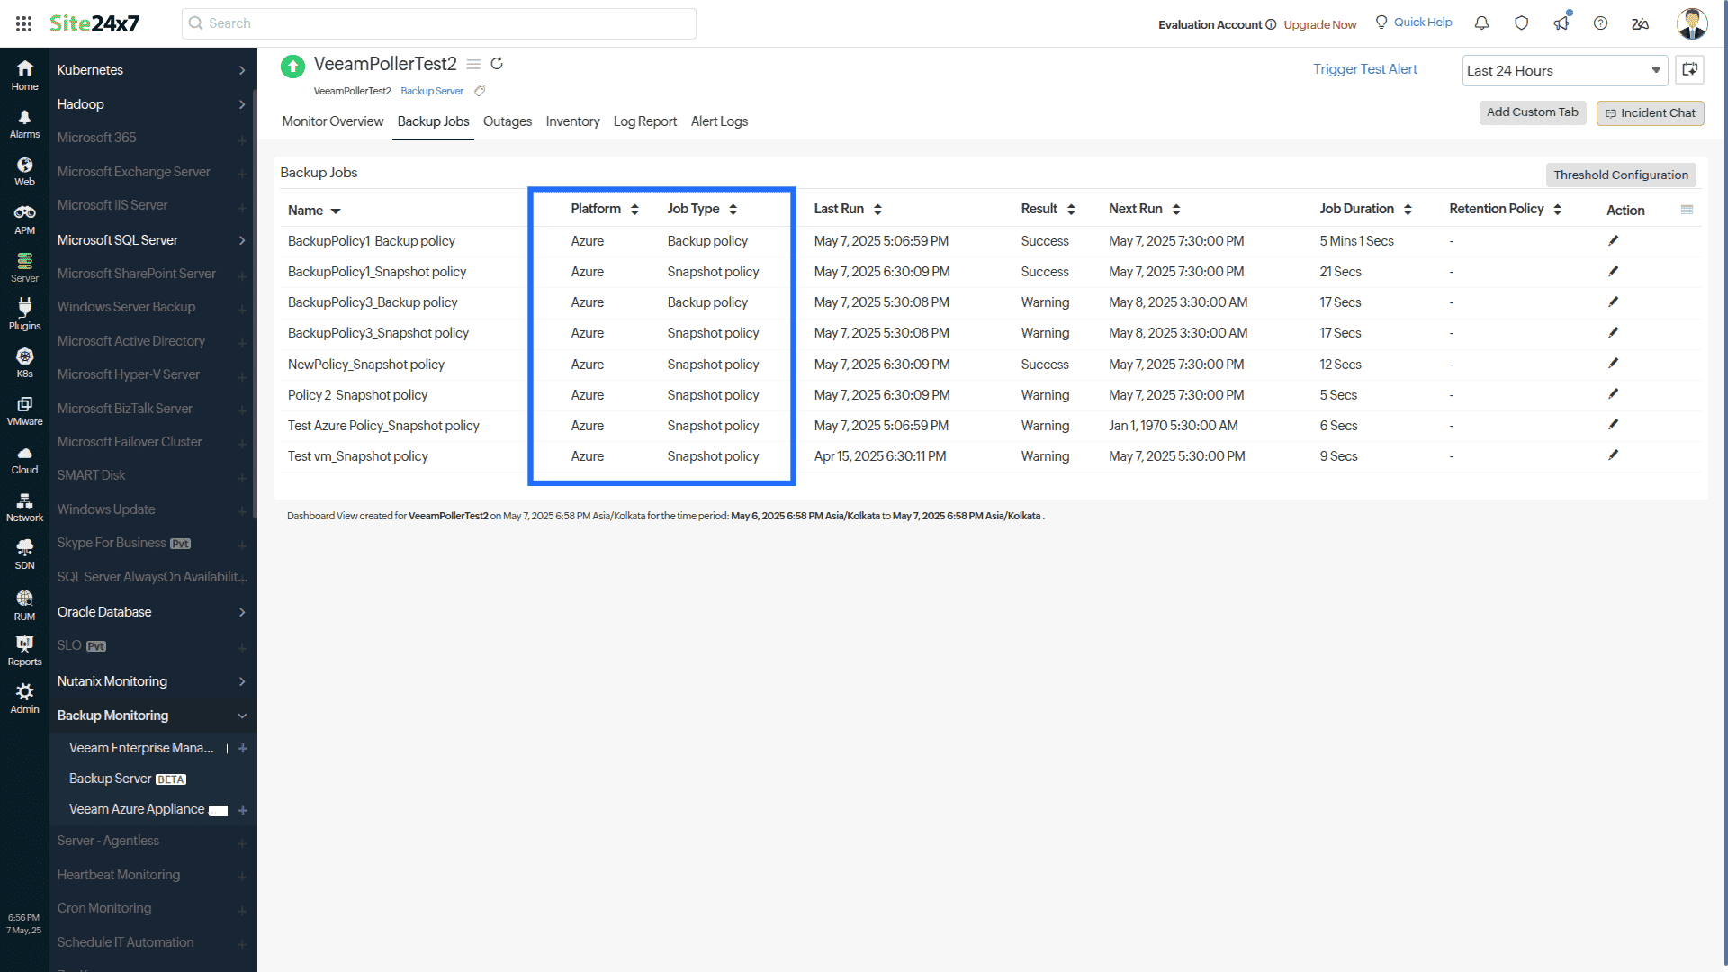This screenshot has height=972, width=1728.
Task: Open the Plugins section
Action: tap(24, 313)
